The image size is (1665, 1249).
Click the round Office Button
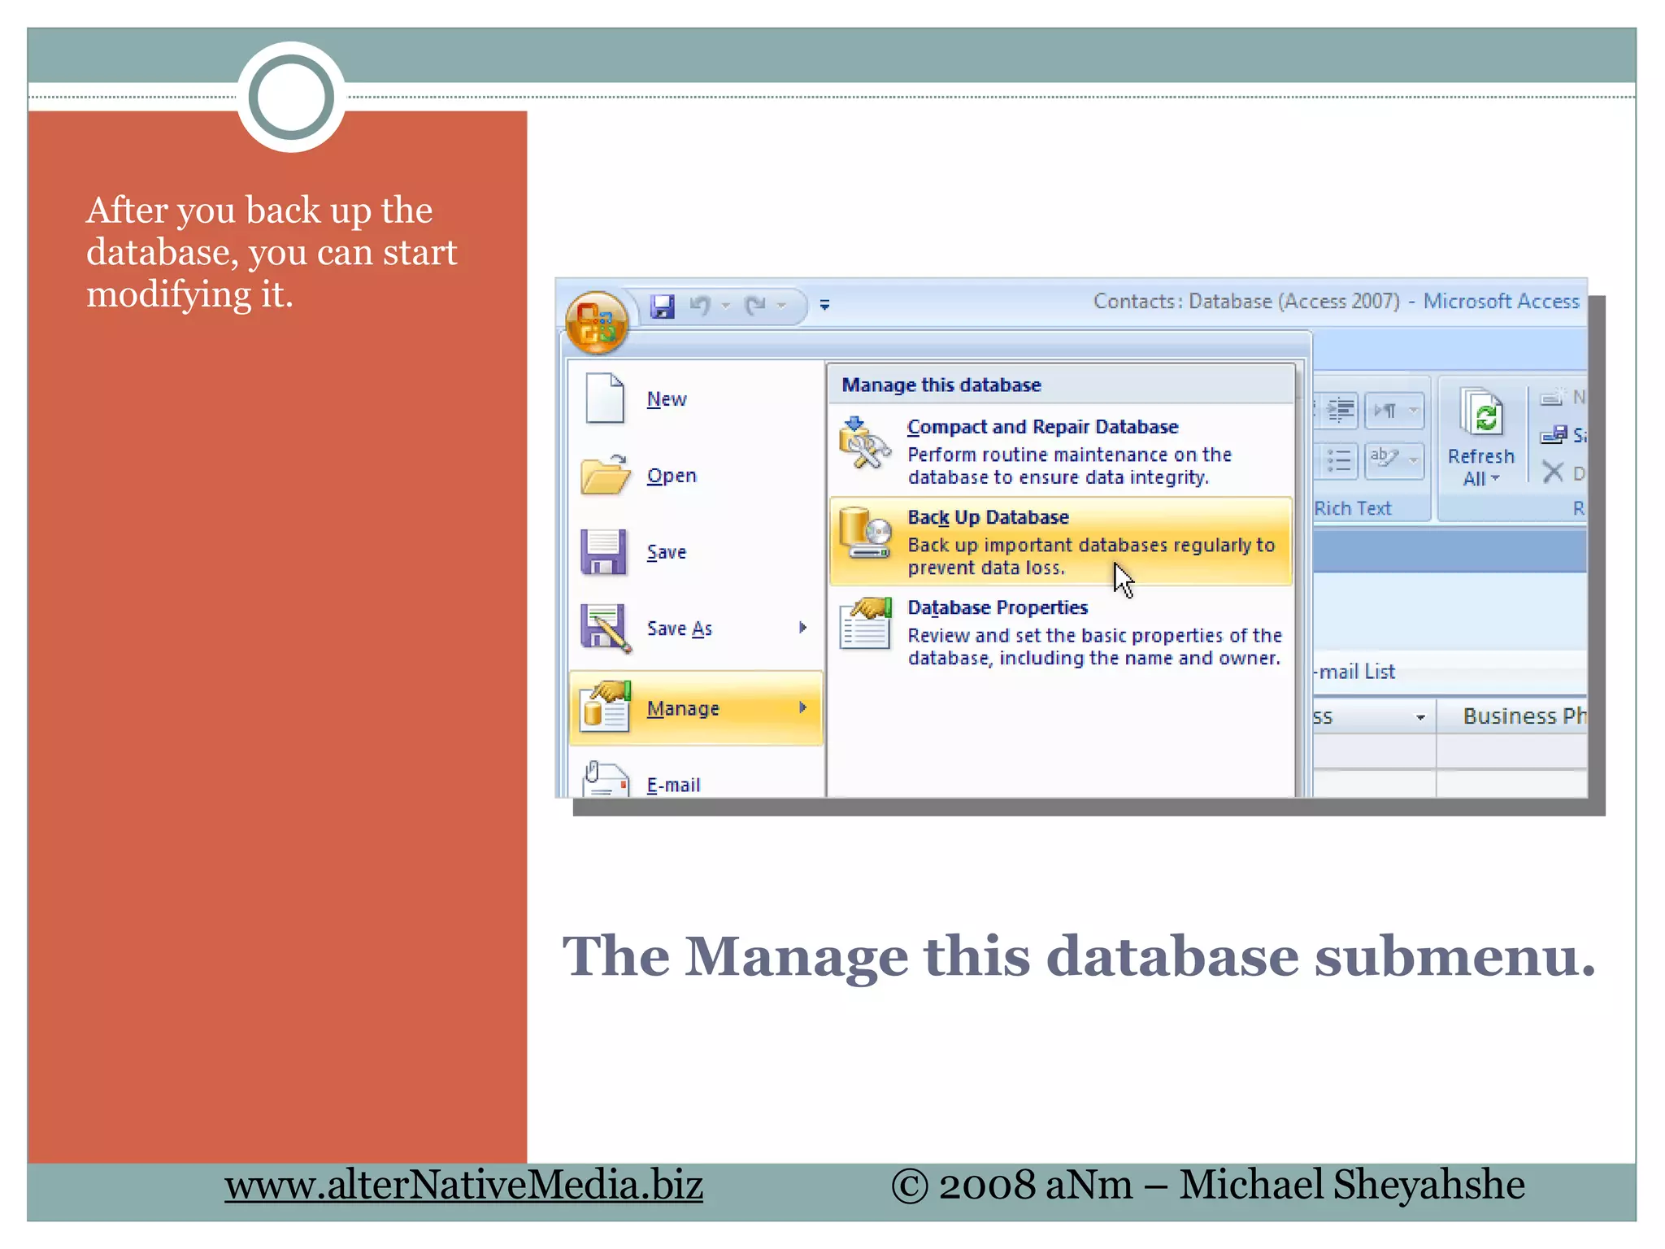tap(597, 323)
